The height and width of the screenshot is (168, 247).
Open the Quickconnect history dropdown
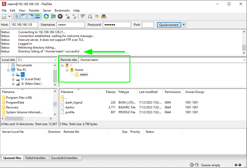(x=184, y=25)
